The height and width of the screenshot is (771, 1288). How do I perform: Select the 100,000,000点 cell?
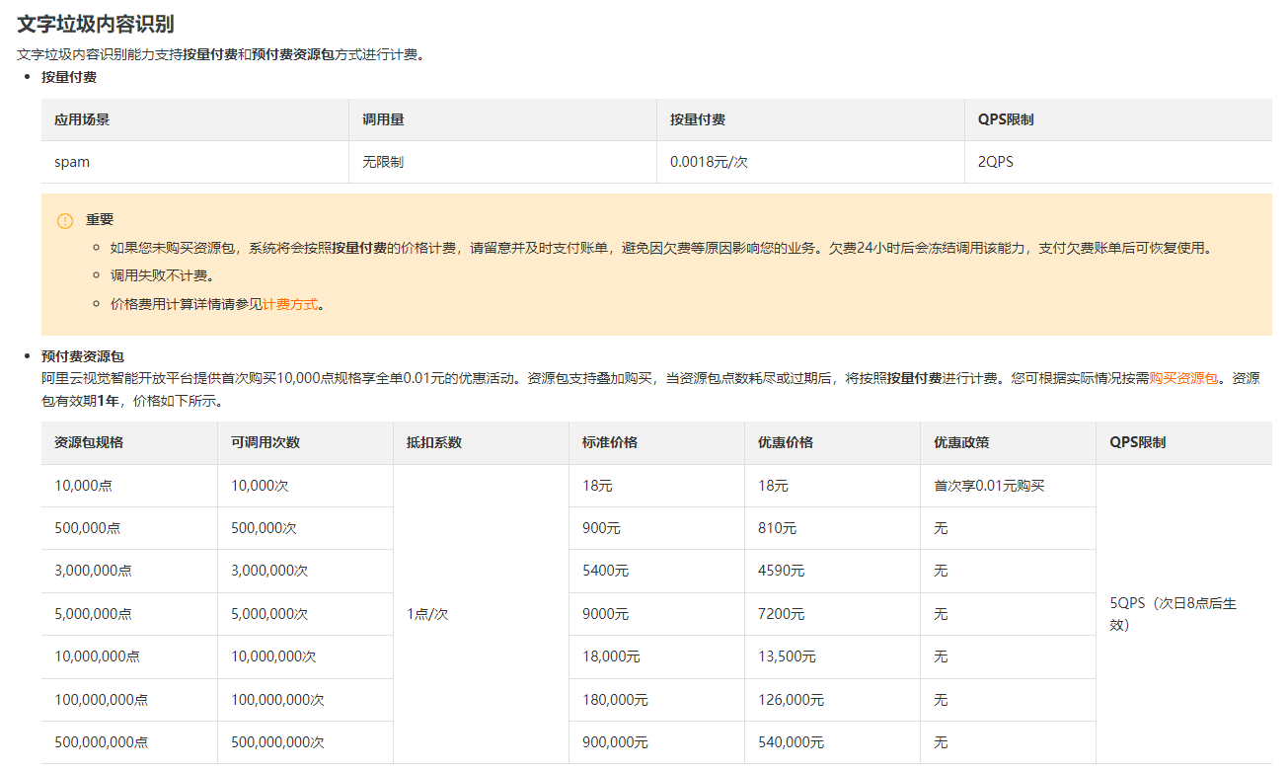[x=129, y=700]
